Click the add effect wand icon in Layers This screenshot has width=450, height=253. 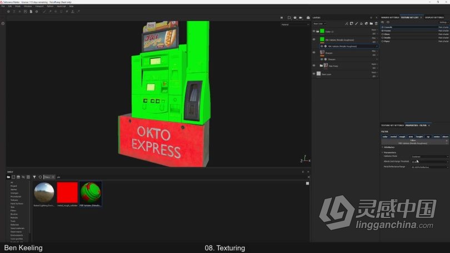click(347, 23)
